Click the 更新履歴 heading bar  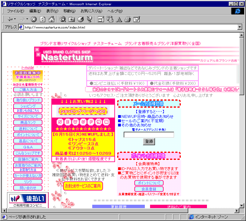[x=119, y=207]
